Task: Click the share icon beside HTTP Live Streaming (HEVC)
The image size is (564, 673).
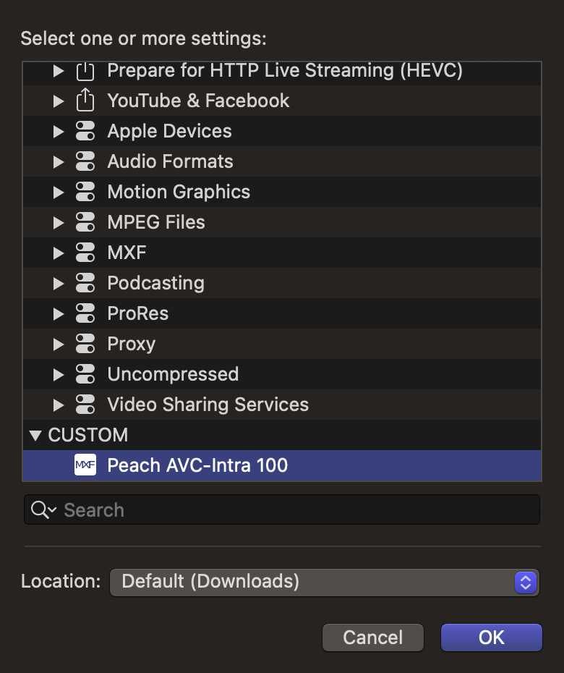Action: 85,71
